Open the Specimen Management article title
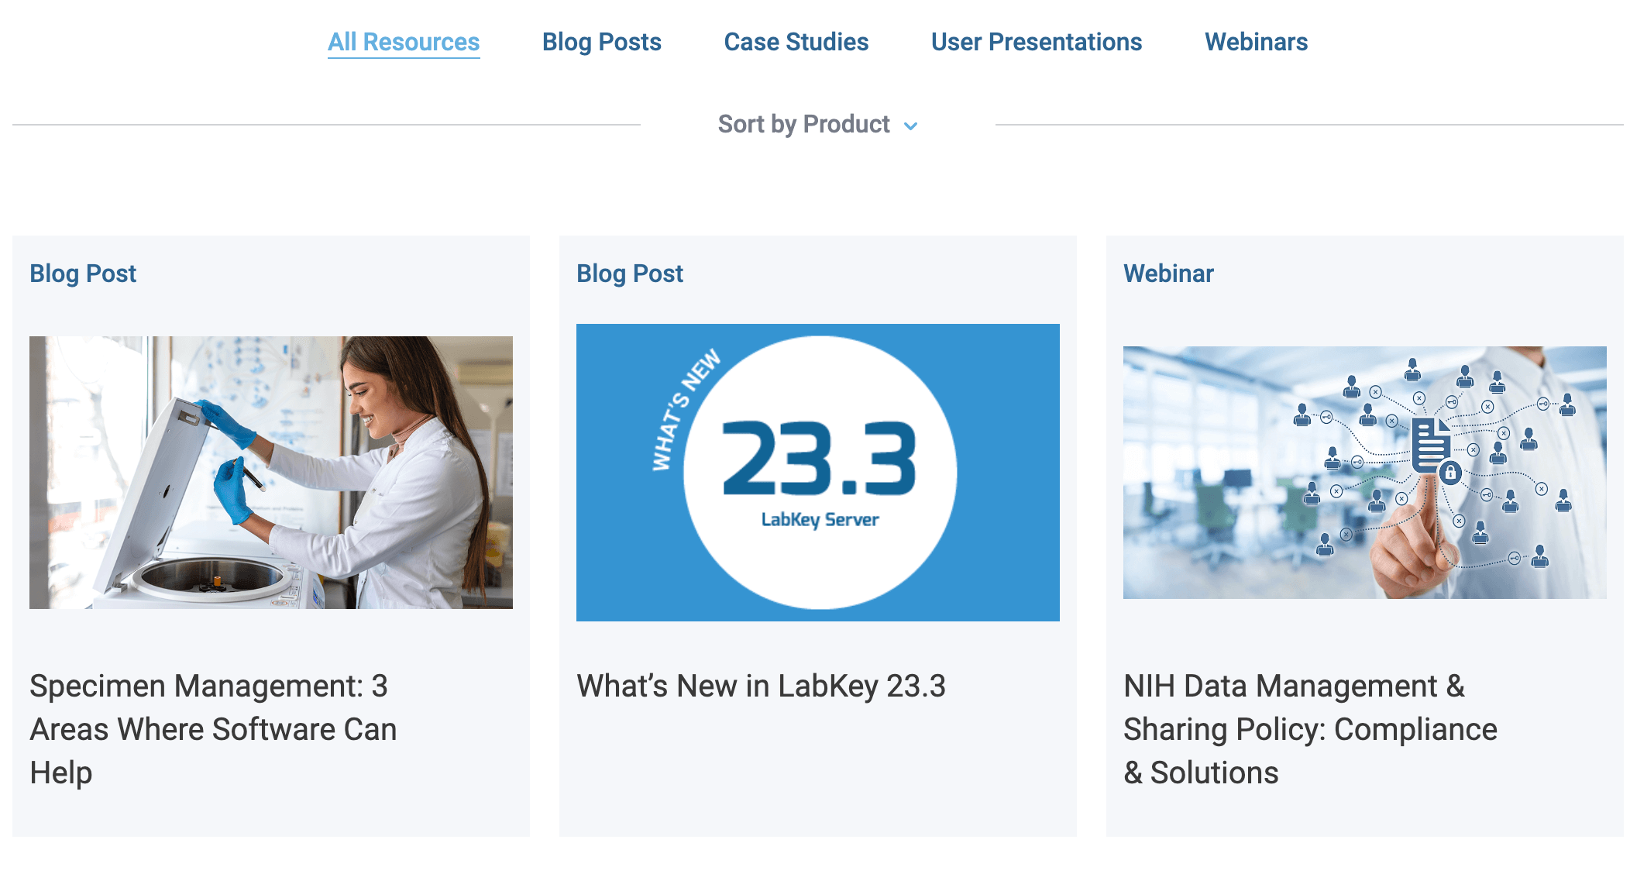 213,728
